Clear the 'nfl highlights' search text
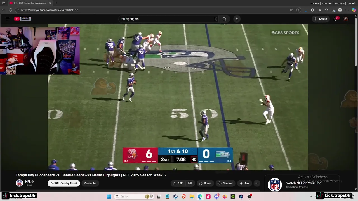 [x=215, y=19]
